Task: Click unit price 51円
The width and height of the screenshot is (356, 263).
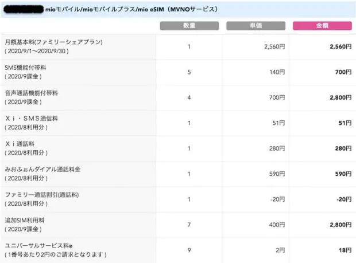Action: tap(278, 123)
